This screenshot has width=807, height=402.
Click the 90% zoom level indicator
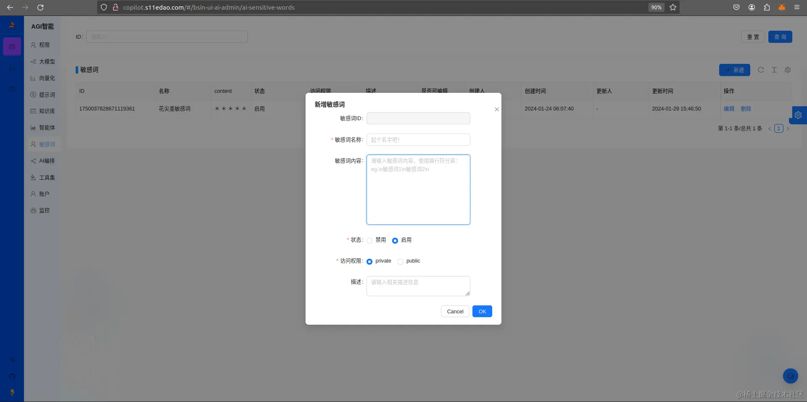click(x=656, y=8)
